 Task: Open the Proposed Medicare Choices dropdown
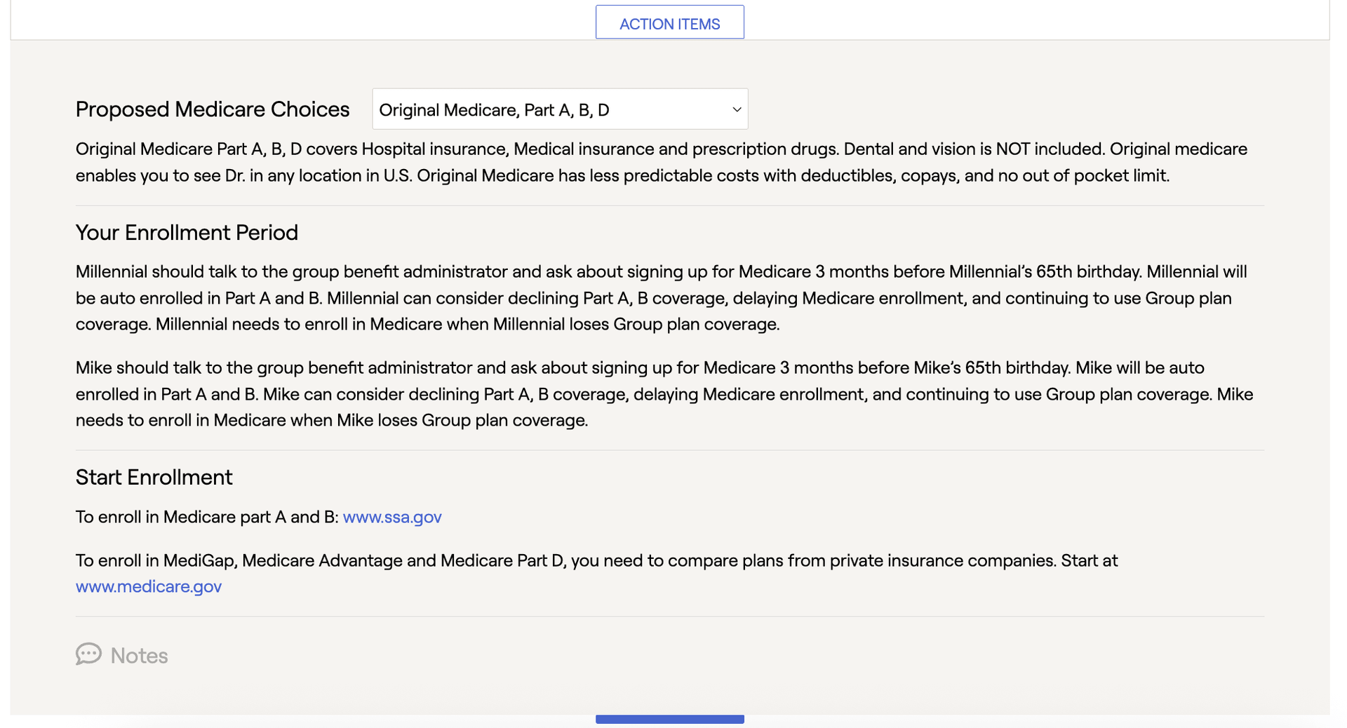560,109
